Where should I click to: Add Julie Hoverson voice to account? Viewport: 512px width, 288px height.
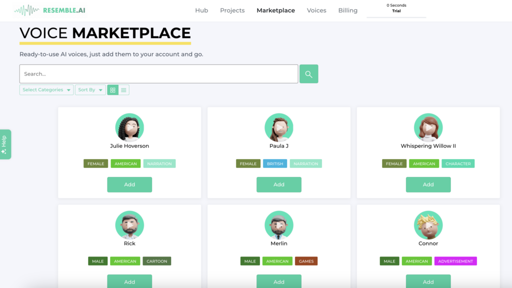tap(129, 184)
